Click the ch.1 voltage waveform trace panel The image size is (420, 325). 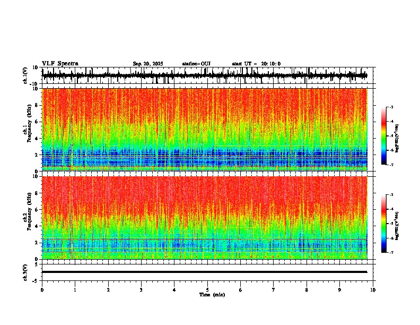[207, 75]
